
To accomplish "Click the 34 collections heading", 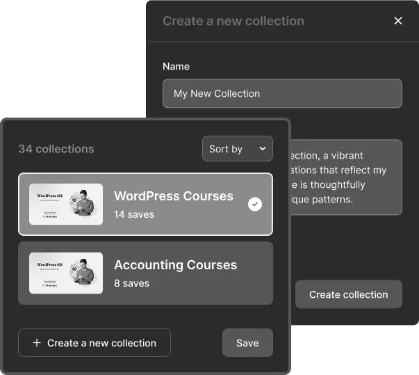I will pos(56,149).
